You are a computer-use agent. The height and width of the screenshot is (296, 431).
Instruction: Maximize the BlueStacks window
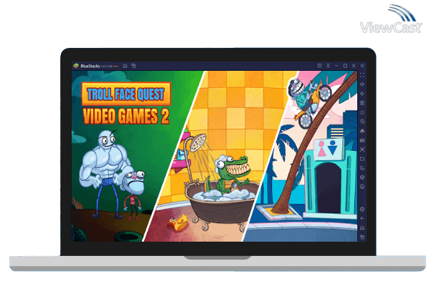(x=345, y=66)
